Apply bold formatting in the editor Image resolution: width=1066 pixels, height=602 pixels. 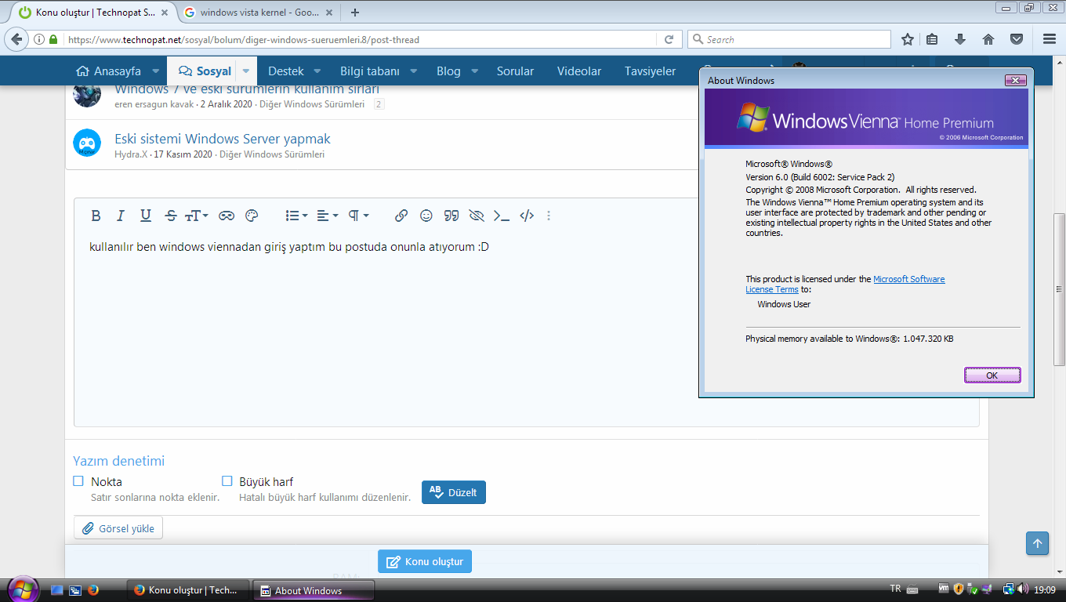[x=96, y=216]
